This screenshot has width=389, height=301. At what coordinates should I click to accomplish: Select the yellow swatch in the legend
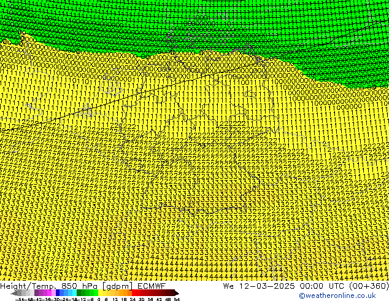(x=100, y=292)
